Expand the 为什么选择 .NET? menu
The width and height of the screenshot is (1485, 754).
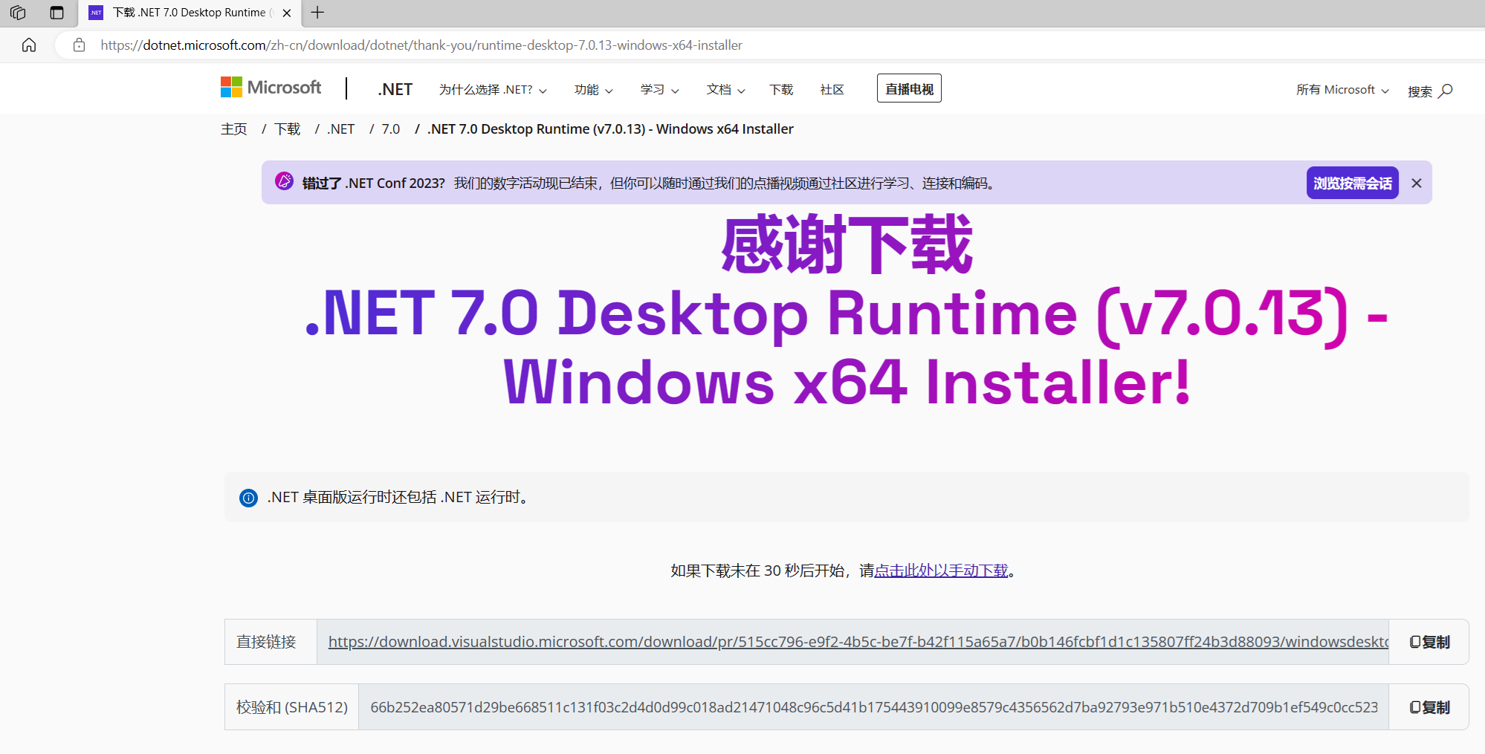493,90
